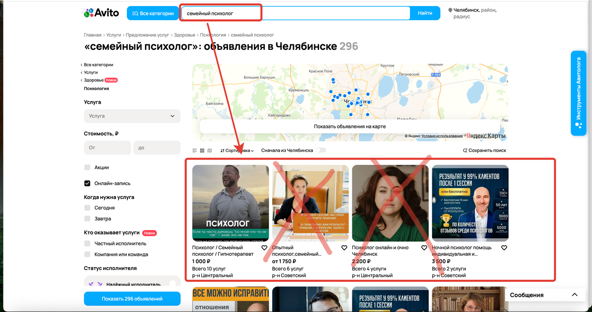Open Все категории menu button
This screenshot has width=592, height=312.
[153, 13]
